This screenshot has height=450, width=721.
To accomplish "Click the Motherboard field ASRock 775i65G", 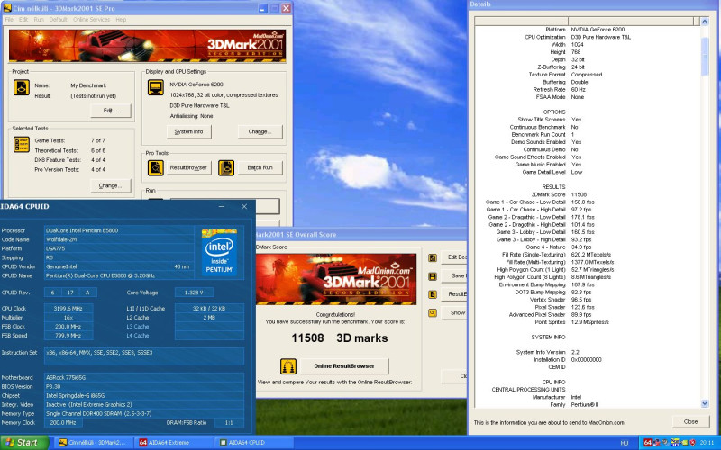I will 144,377.
